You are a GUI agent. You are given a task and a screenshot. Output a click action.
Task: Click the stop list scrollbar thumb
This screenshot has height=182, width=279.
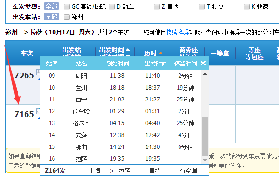point(205,136)
